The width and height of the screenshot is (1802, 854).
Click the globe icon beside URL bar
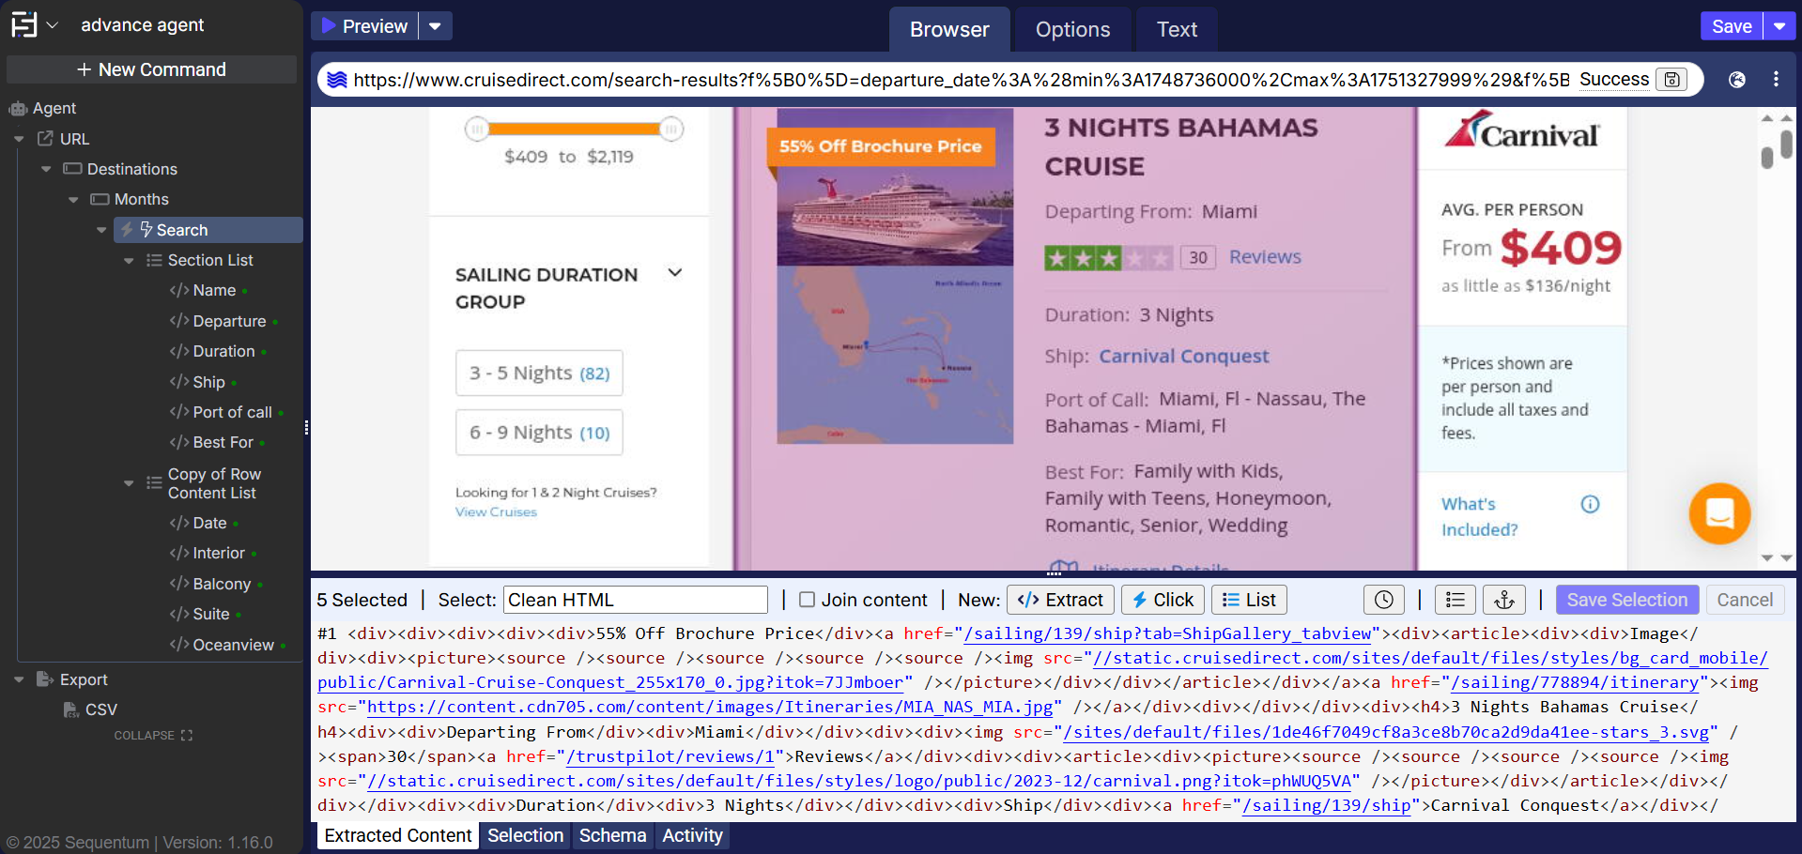[x=1737, y=80]
